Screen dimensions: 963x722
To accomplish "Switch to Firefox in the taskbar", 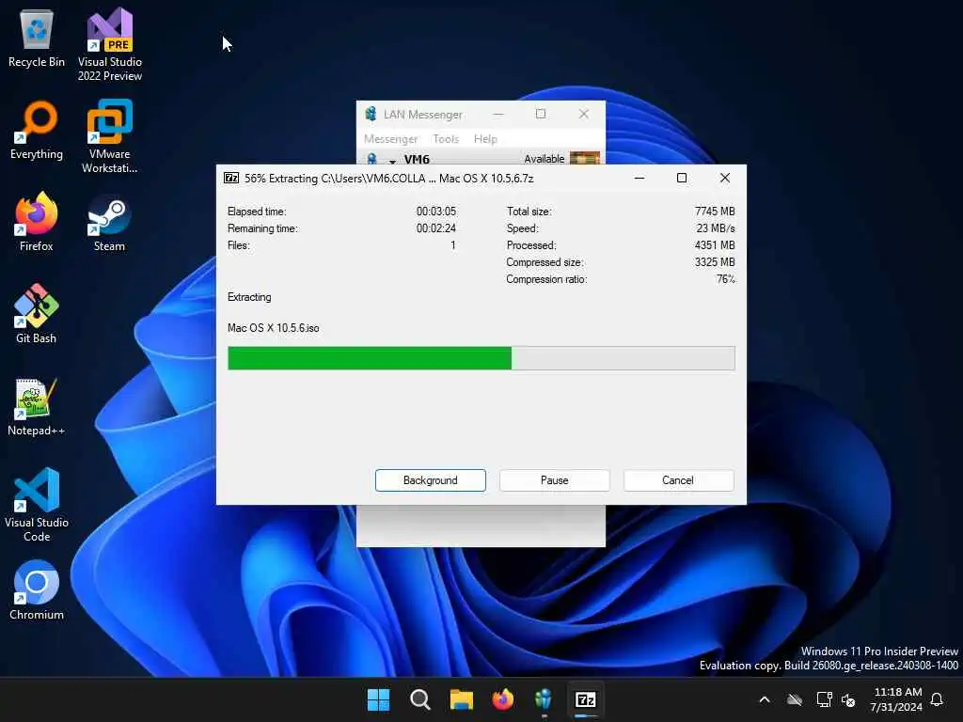I will pos(502,699).
